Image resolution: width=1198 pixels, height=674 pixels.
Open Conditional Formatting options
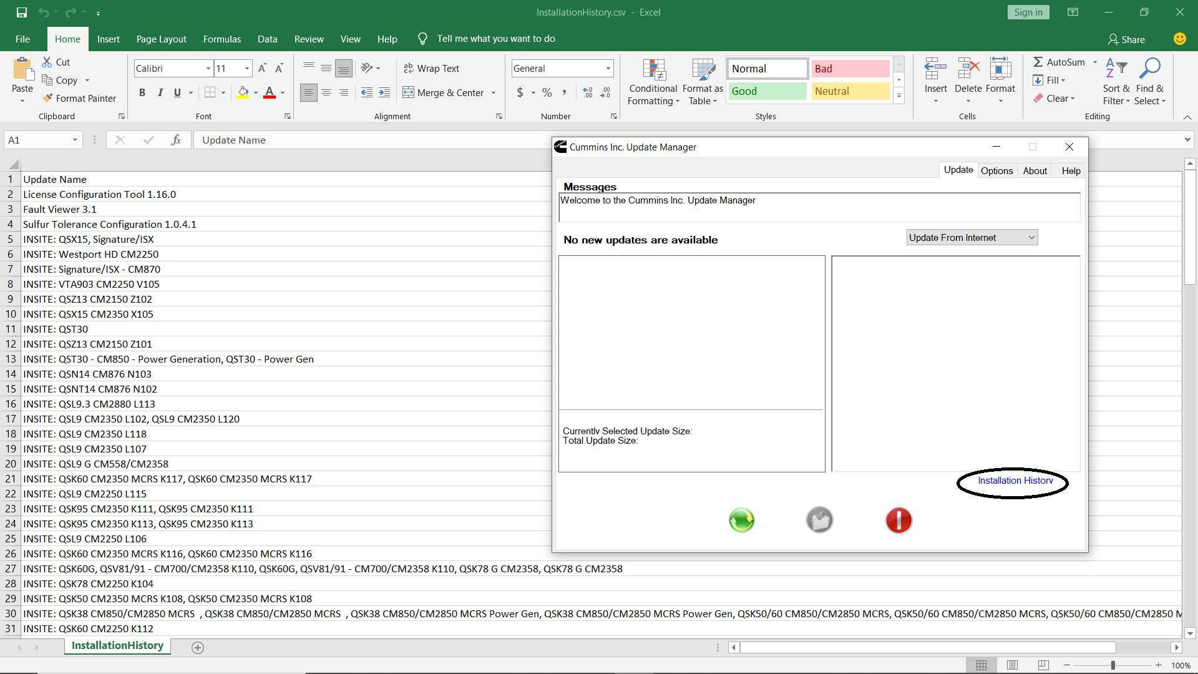[x=653, y=82]
